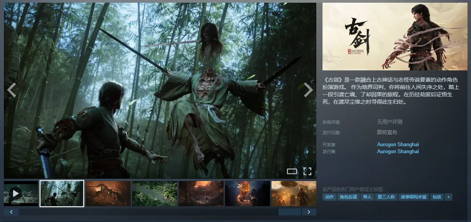Expand more tags with the plus button
The width and height of the screenshot is (471, 222).
[x=449, y=197]
